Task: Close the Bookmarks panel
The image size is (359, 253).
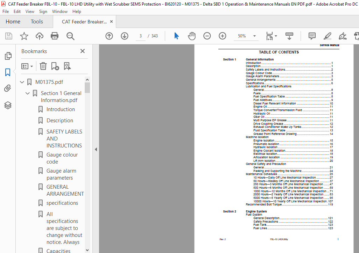Action: pyautogui.click(x=83, y=51)
